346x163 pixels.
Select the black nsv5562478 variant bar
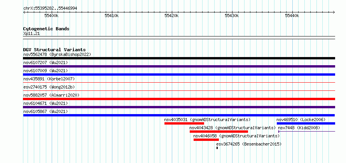(179, 58)
